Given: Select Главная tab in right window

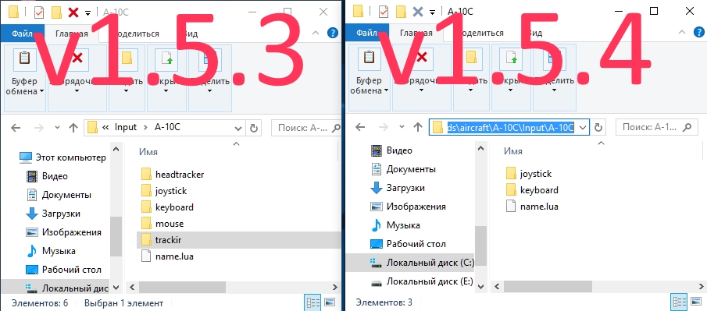Looking at the screenshot, I should click(x=416, y=33).
